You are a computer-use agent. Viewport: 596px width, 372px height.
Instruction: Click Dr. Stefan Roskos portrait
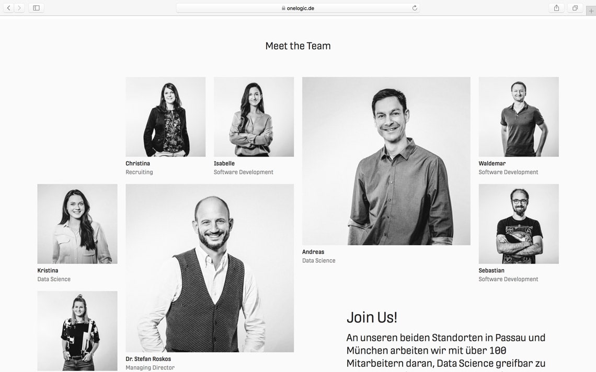point(210,268)
